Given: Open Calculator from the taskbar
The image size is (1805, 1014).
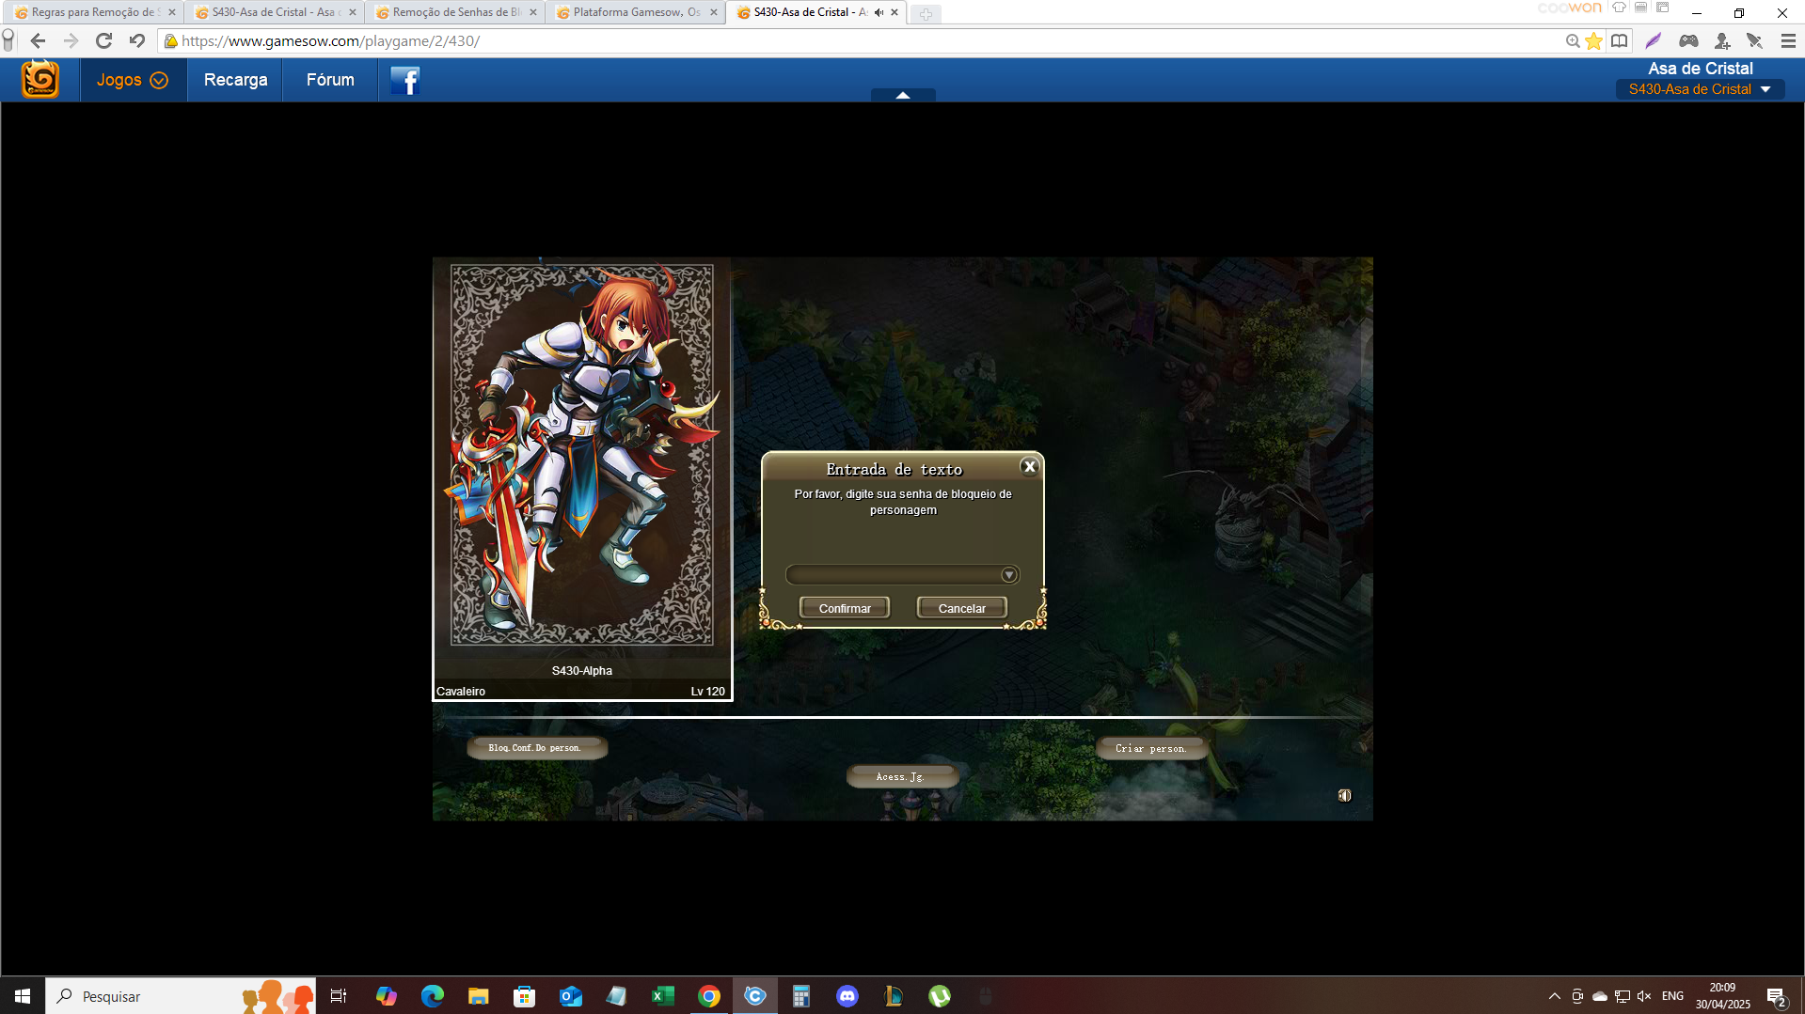Looking at the screenshot, I should click(x=800, y=996).
